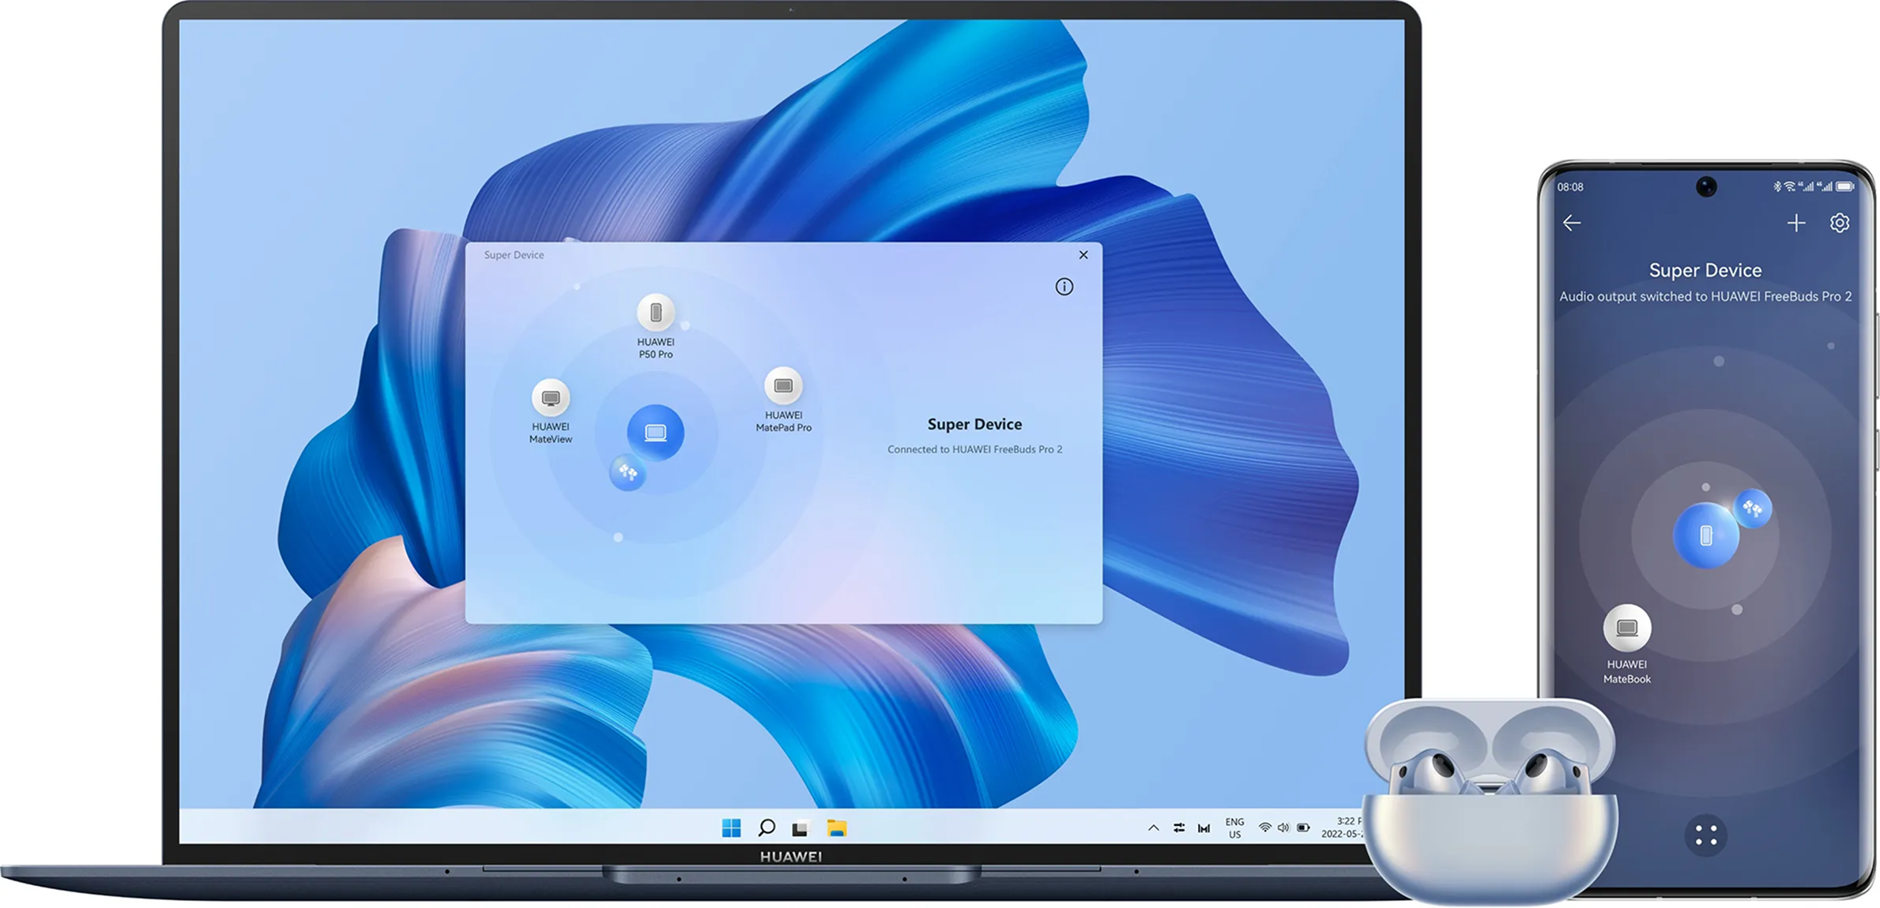1880x908 pixels.
Task: Tap the four-dot button at the phone's bottom
Action: 1705,835
